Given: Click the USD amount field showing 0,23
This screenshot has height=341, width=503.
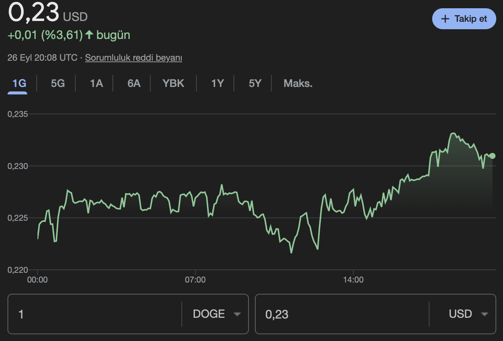Looking at the screenshot, I should tap(342, 314).
